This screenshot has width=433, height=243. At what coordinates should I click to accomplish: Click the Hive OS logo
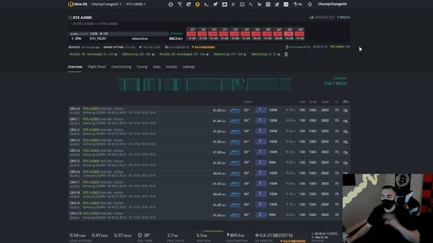(77, 4)
